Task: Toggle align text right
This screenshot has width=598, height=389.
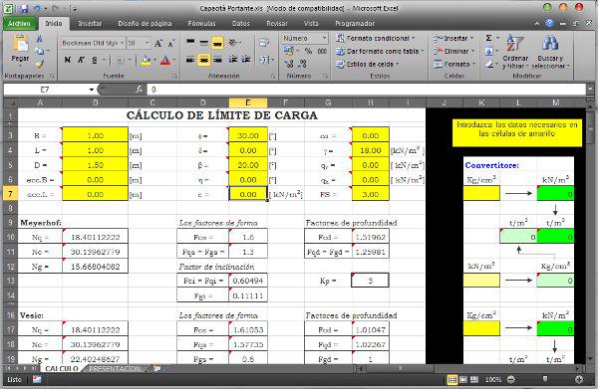Action: (217, 60)
